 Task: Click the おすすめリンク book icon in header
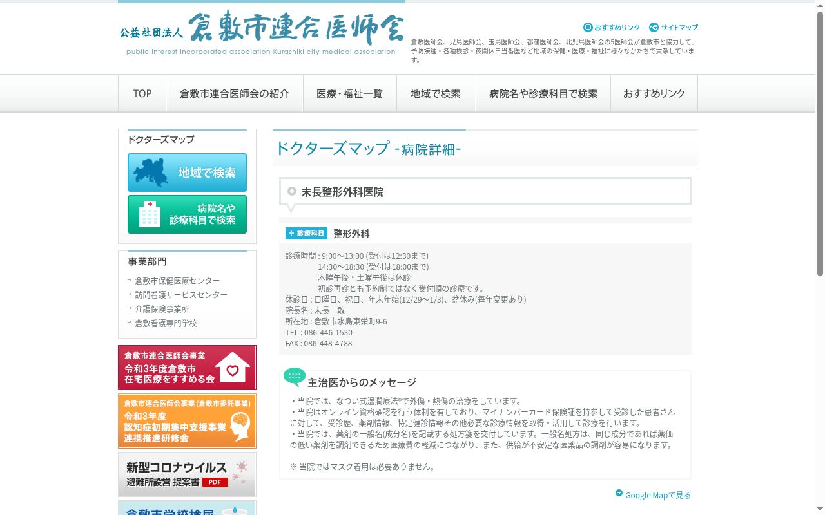click(x=588, y=27)
